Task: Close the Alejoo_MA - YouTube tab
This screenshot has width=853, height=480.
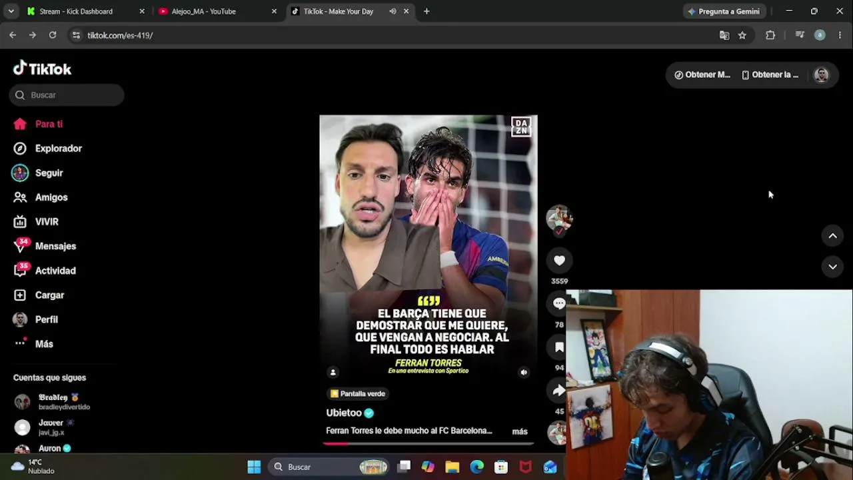Action: pos(274,11)
